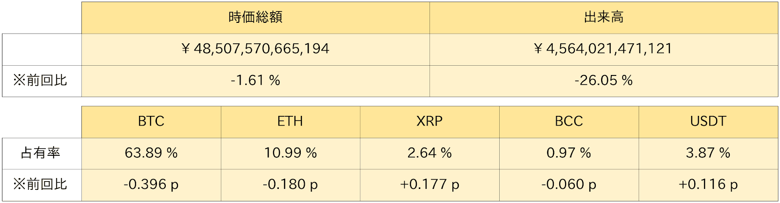Click ETH dominance 10.99 % cell
The width and height of the screenshot is (780, 203).
[290, 153]
